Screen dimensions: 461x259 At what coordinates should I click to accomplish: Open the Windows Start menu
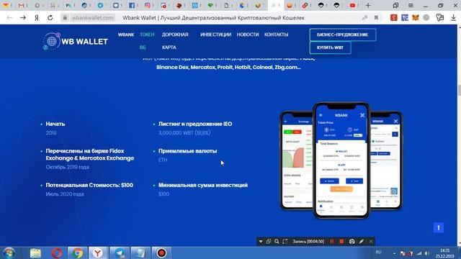click(9, 253)
